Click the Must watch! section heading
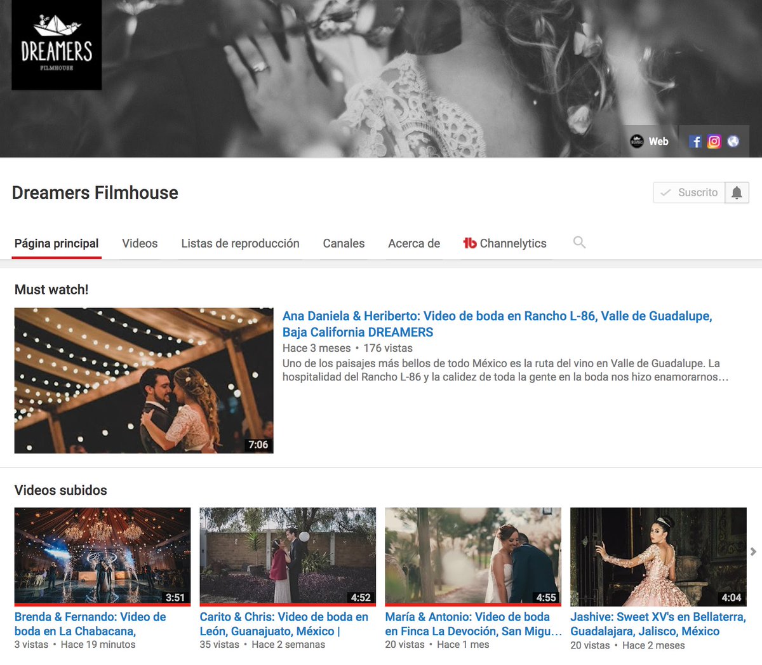This screenshot has width=762, height=665. coord(51,290)
